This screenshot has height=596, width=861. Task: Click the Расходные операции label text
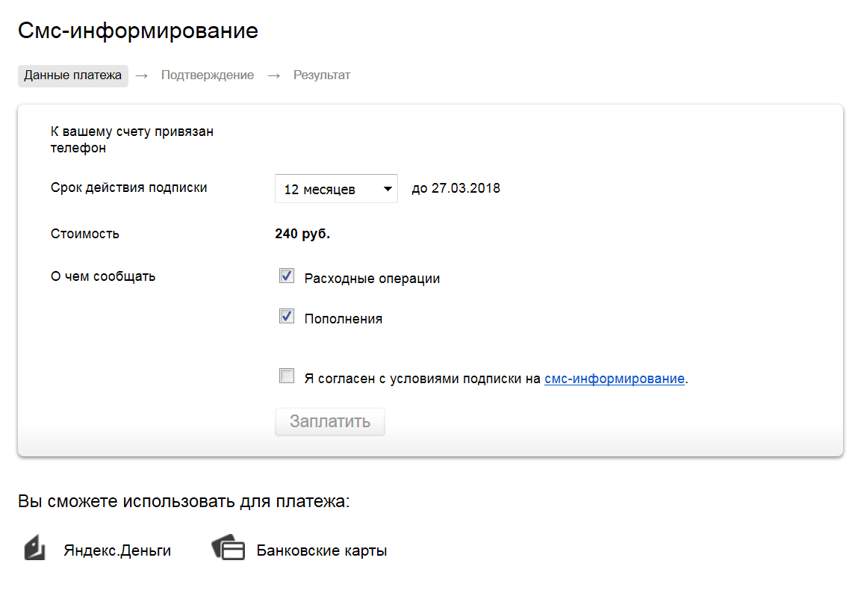click(x=372, y=279)
